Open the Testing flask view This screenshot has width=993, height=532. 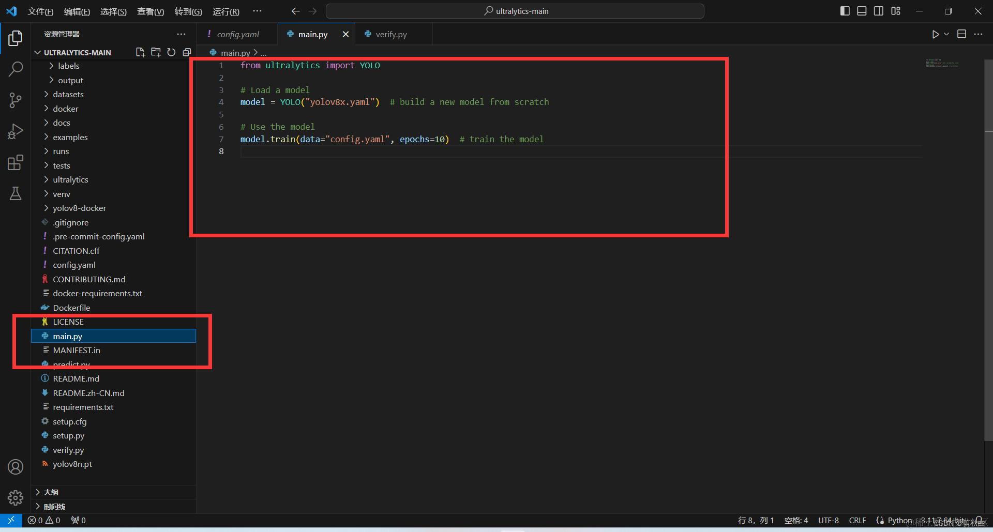click(16, 193)
